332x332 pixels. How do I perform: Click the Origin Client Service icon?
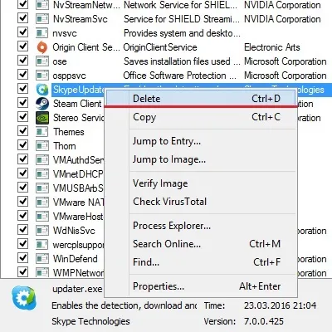[x=42, y=47]
